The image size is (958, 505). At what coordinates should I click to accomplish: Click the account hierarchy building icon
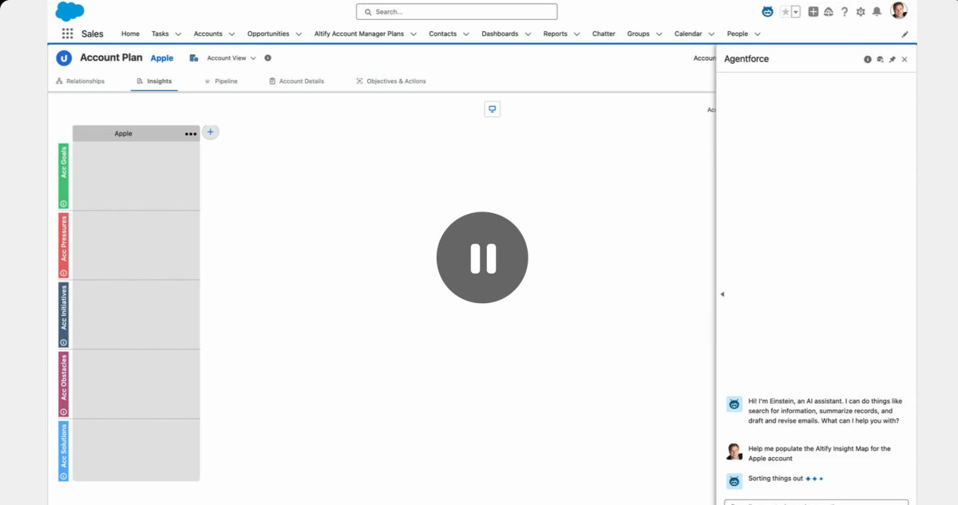point(194,58)
